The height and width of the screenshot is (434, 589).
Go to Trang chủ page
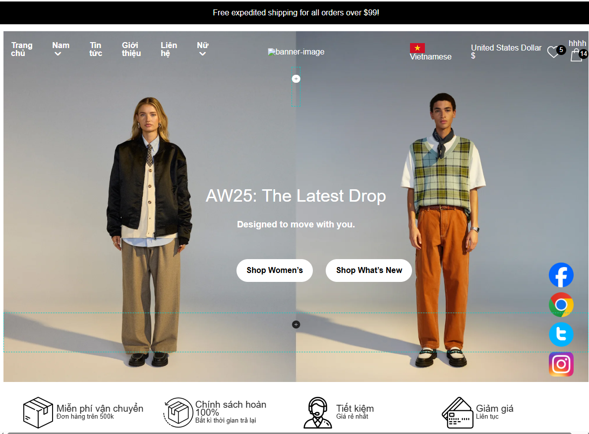[22, 49]
